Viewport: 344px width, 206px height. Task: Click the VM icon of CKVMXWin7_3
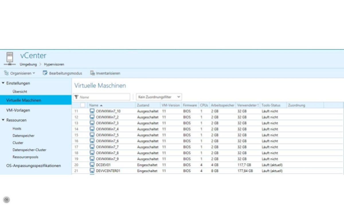pyautogui.click(x=92, y=123)
